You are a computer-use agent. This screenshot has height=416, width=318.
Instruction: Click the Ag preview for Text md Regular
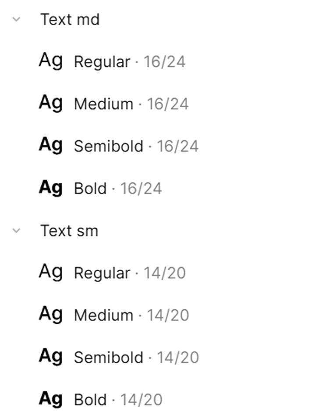tap(51, 61)
